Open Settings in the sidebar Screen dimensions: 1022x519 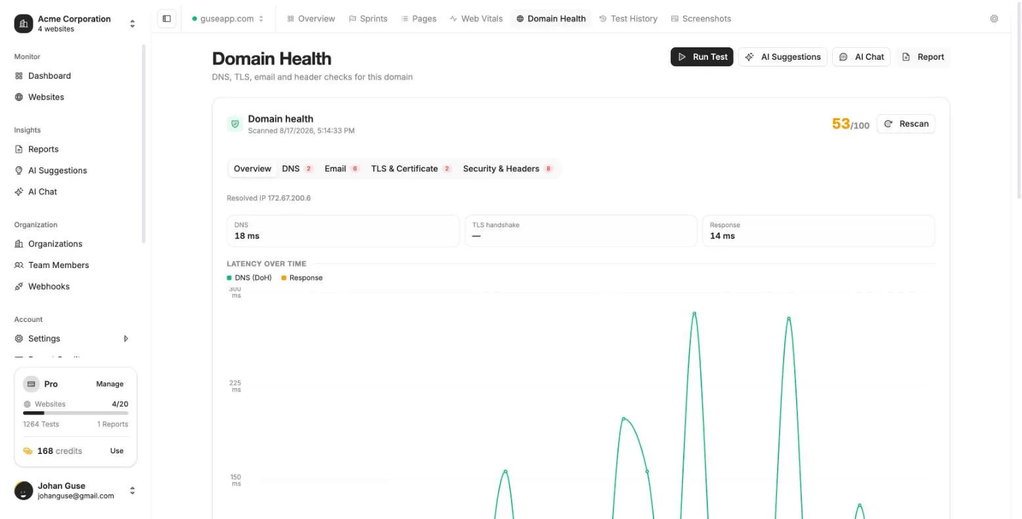pyautogui.click(x=44, y=338)
